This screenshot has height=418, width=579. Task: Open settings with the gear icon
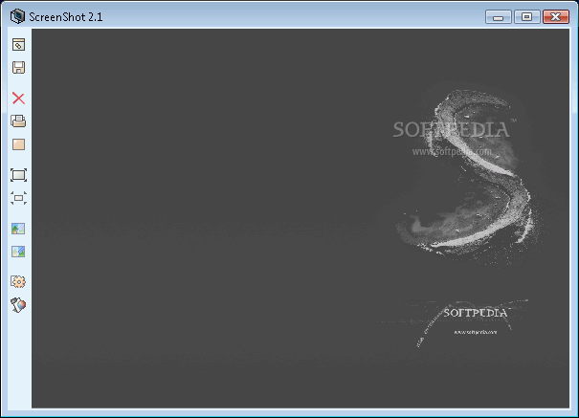click(18, 282)
